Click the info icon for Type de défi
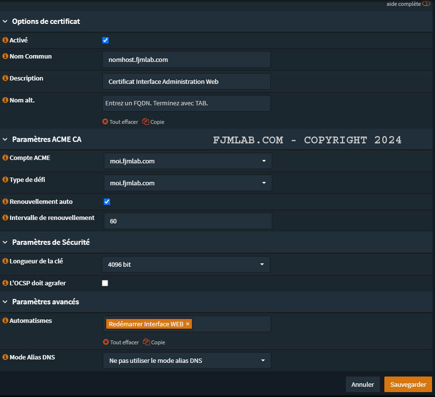This screenshot has height=397, width=435. [5, 180]
